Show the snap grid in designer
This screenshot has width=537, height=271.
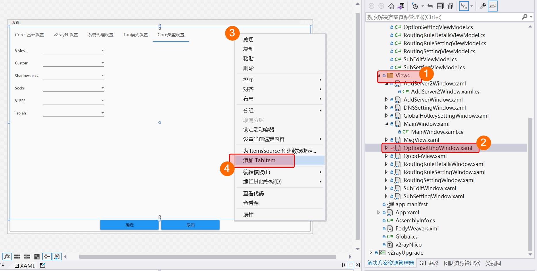coord(17,257)
